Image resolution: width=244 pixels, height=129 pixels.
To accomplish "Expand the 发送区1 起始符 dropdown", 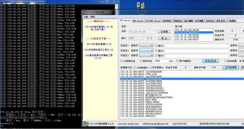I will click(152, 46).
